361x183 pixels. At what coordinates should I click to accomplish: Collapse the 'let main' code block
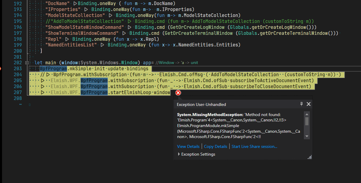click(x=27, y=63)
